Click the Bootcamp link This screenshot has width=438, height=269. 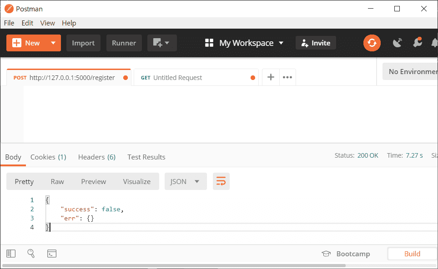click(353, 254)
